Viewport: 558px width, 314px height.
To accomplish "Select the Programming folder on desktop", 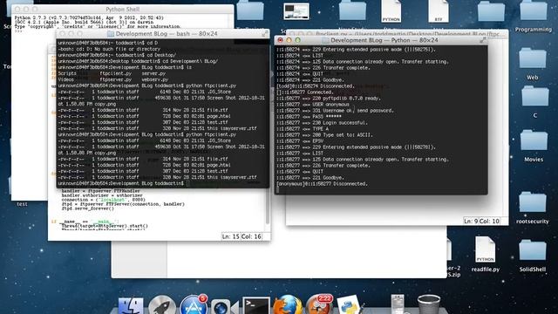I will pos(533,11).
